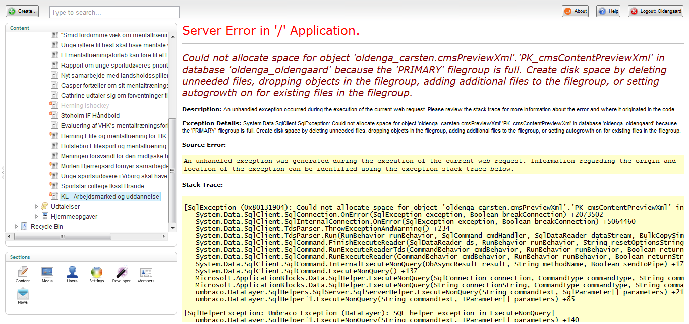Open the News section icon
This screenshot has height=324, width=689.
(23, 294)
